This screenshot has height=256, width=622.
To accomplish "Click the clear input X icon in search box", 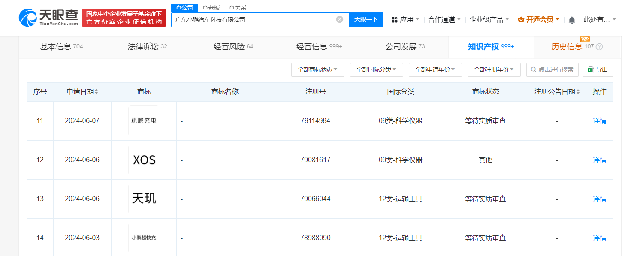I will 340,19.
